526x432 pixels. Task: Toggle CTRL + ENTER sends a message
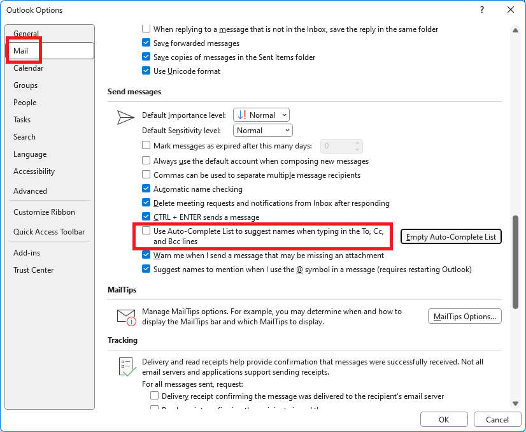[x=146, y=216]
